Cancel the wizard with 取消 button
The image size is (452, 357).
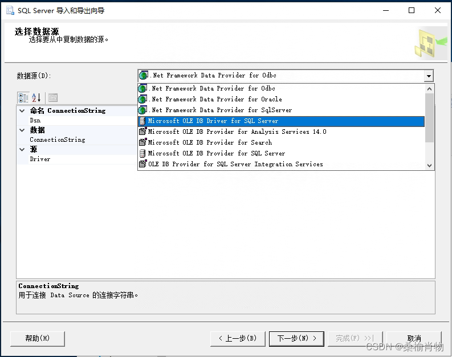click(414, 339)
